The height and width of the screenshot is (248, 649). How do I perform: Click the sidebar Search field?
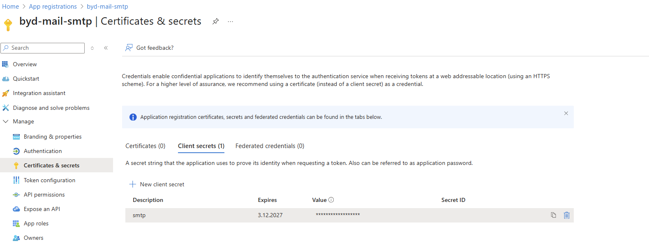click(x=43, y=48)
